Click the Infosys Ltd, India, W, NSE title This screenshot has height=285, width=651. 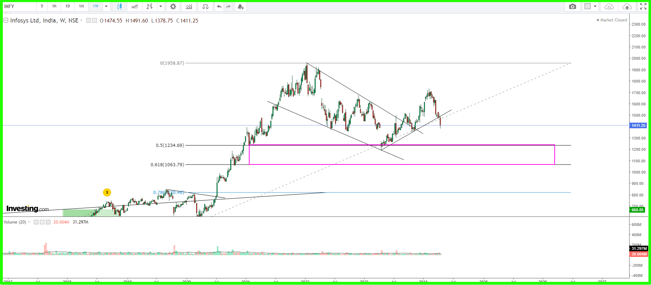tap(44, 20)
